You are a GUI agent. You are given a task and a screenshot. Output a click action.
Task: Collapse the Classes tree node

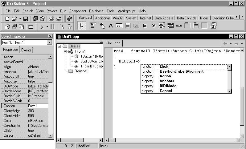pyautogui.click(x=59, y=46)
